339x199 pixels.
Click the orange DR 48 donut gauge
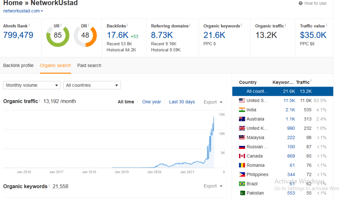pyautogui.click(x=85, y=36)
